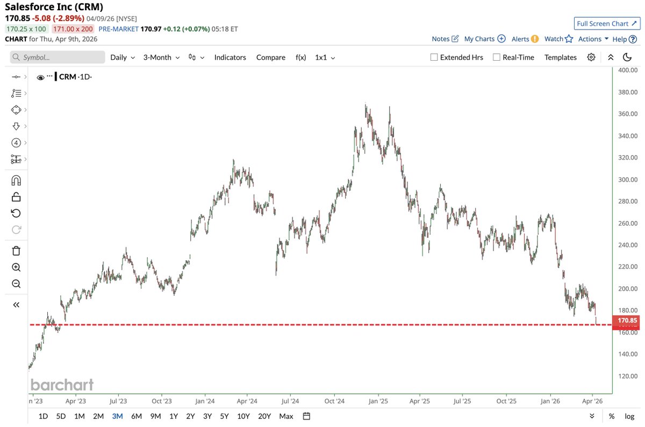
Task: Enable Extended Hrs checkbox
Action: (x=434, y=57)
